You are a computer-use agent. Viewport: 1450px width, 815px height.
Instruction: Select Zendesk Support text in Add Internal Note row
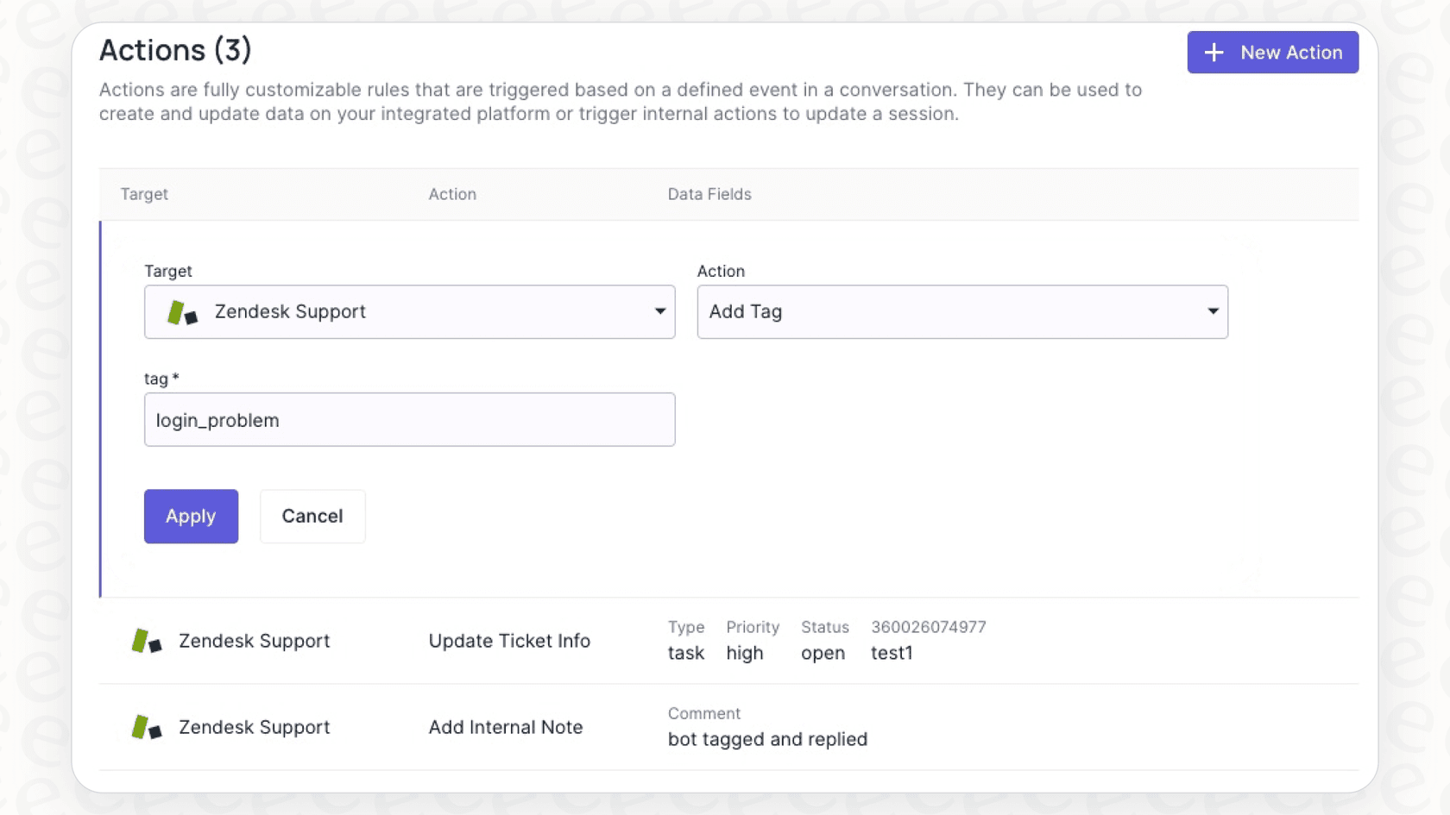tap(254, 727)
